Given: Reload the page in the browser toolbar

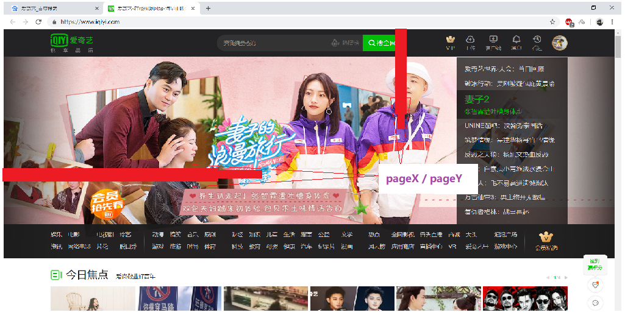Looking at the screenshot, I should 38,22.
